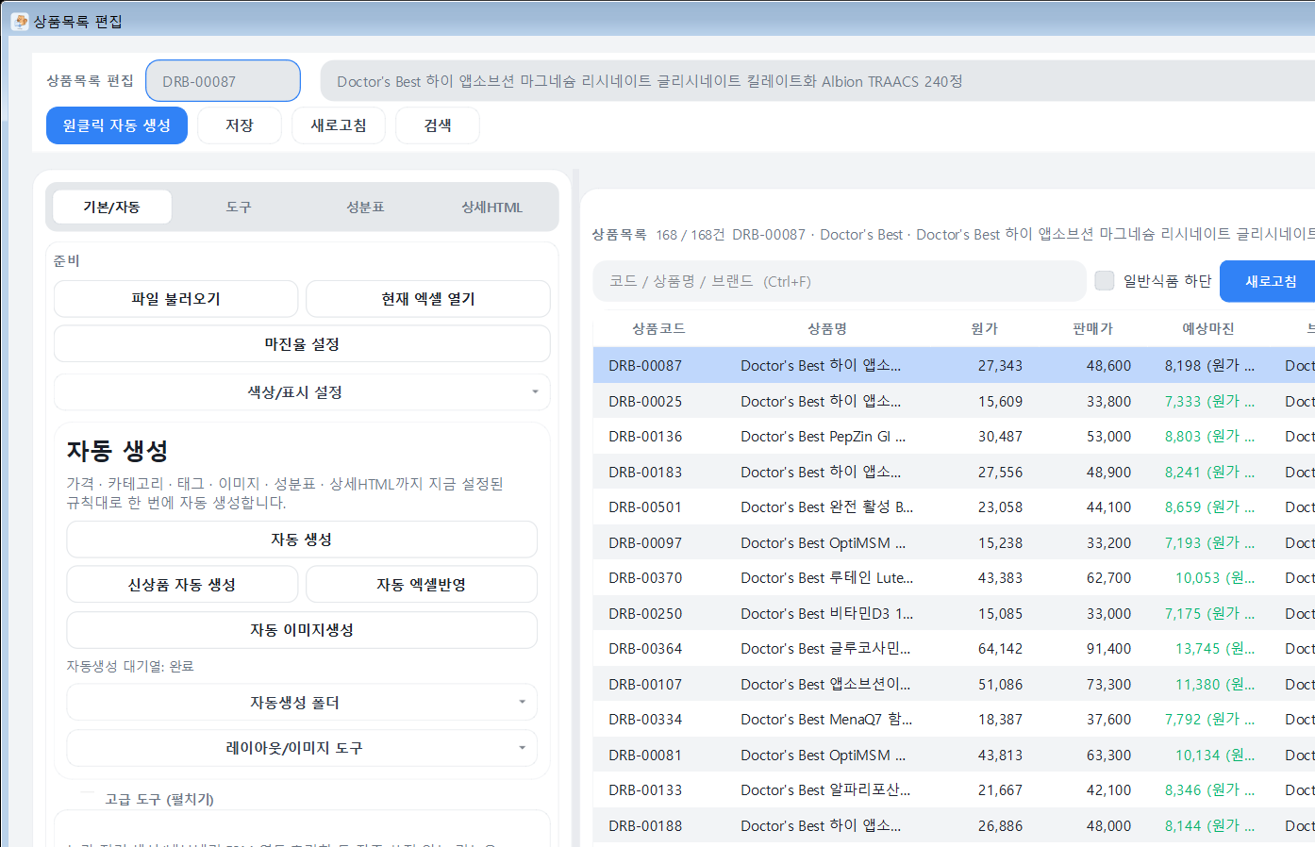
Task: Click product name Doctor's Best 비타민D3
Action: [827, 613]
